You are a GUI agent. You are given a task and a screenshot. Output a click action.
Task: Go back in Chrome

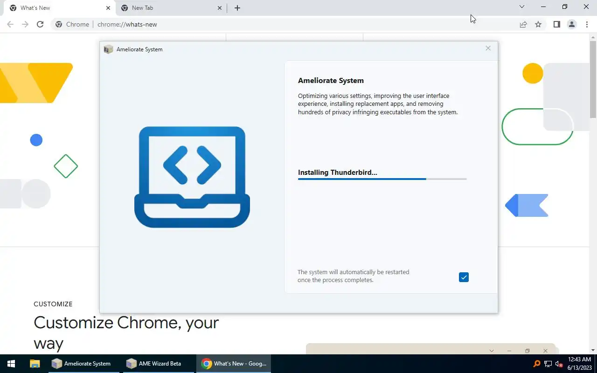click(10, 24)
